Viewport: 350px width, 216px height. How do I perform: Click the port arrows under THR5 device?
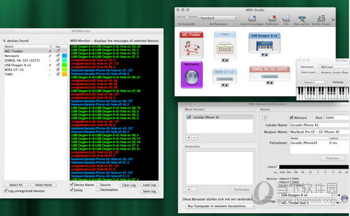(x=225, y=60)
